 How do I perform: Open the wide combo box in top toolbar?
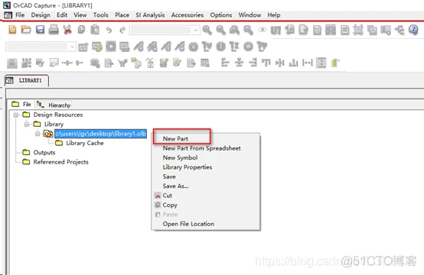pos(165,30)
